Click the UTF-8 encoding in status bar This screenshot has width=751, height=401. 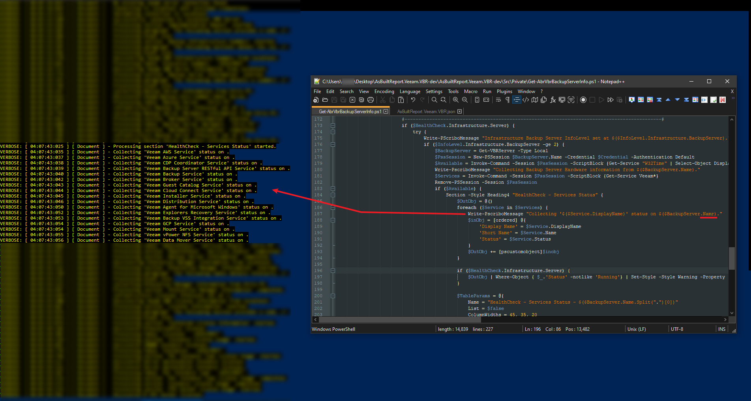(677, 329)
